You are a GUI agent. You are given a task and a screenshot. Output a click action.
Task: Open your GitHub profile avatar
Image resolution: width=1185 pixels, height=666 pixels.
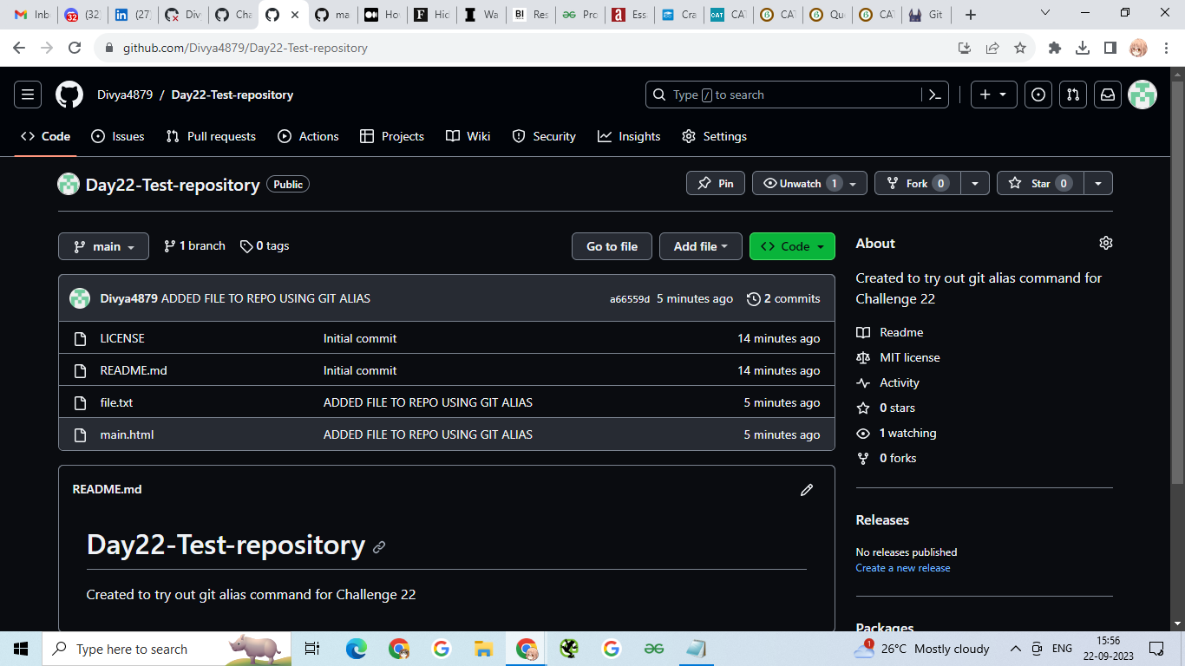[x=1142, y=95]
